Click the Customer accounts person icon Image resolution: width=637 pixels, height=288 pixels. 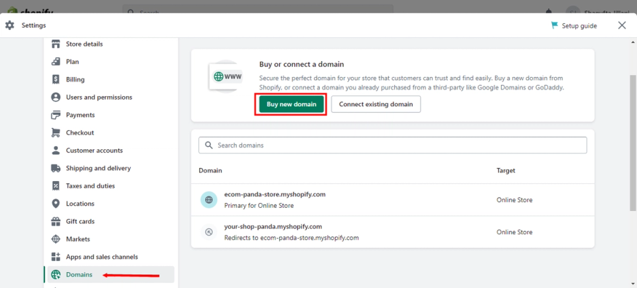tap(56, 150)
